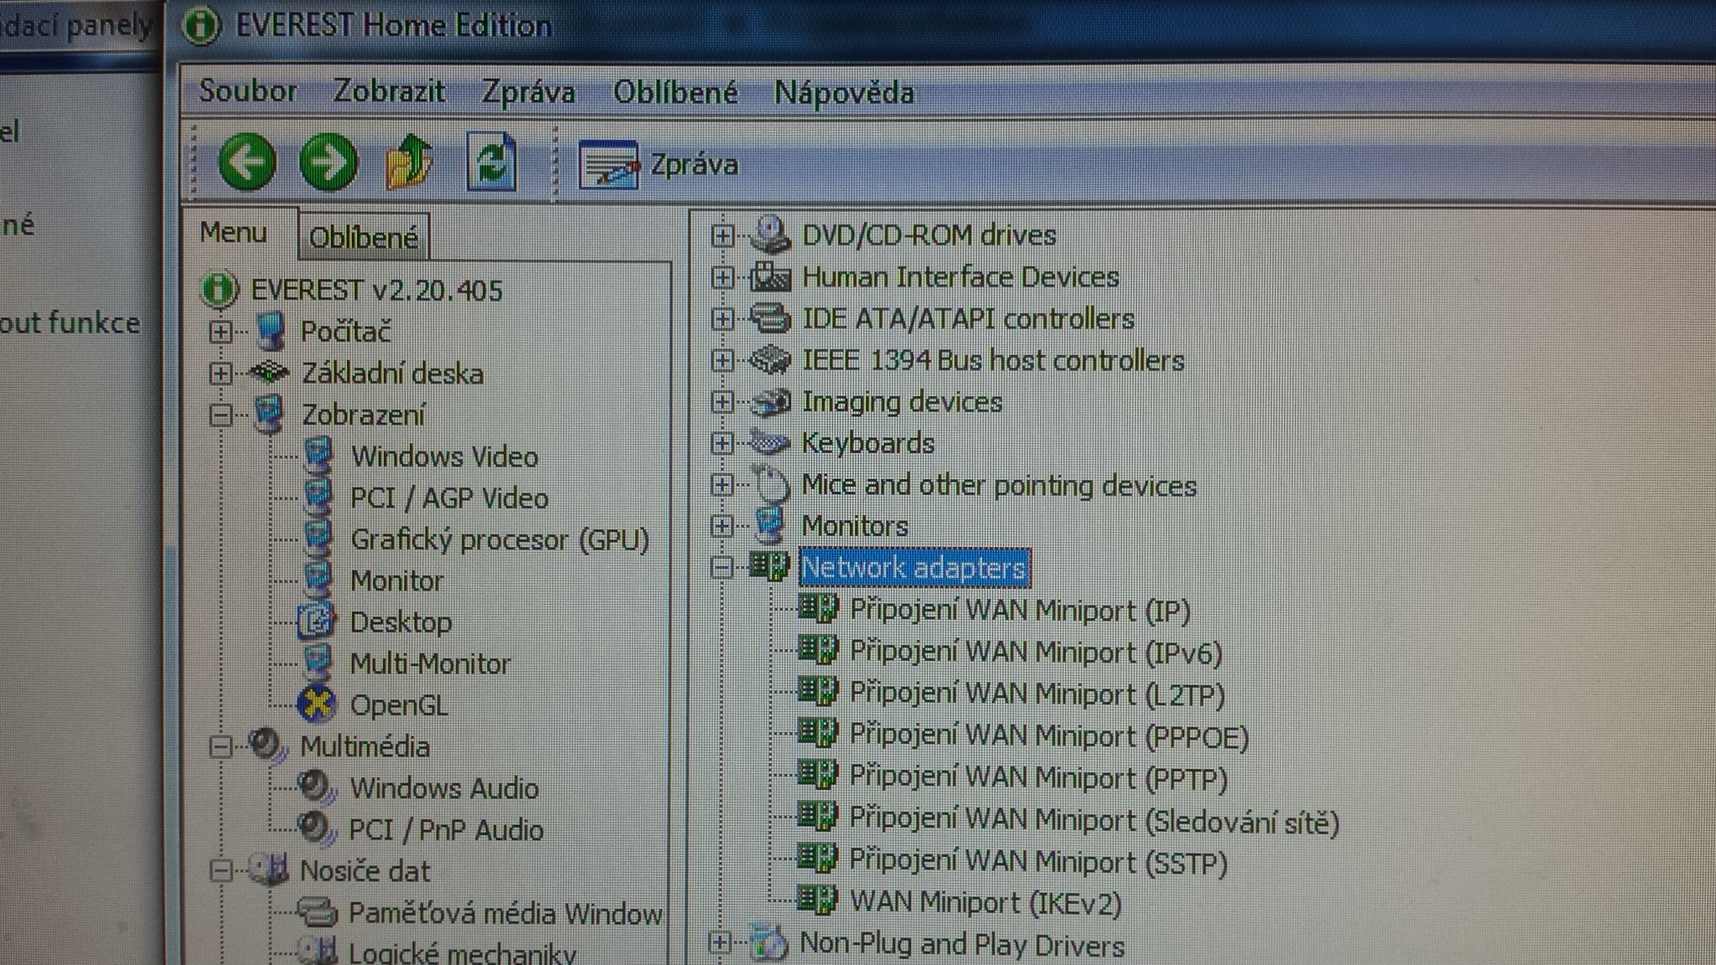Select the highlighted Network adapters label
This screenshot has width=1716, height=965.
click(x=914, y=568)
